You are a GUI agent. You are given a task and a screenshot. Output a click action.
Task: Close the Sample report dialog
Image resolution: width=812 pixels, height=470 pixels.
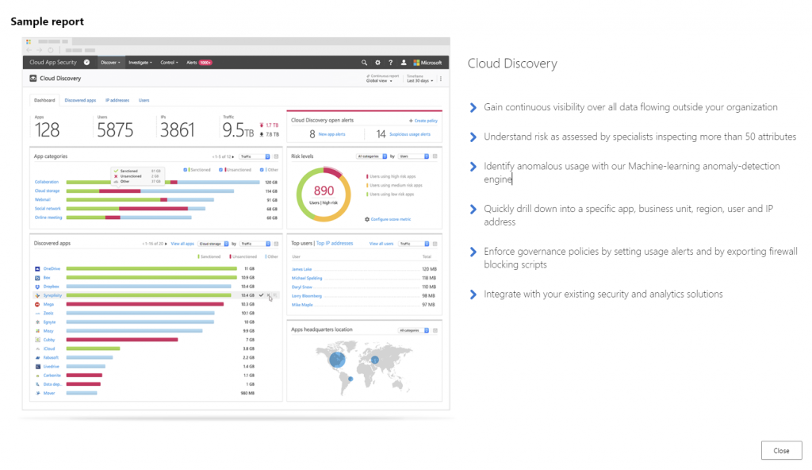click(781, 450)
